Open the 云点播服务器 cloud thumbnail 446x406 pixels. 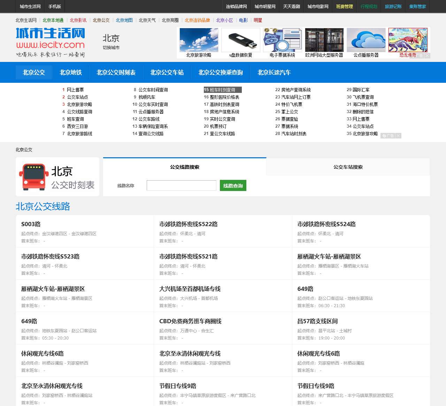pyautogui.click(x=366, y=40)
